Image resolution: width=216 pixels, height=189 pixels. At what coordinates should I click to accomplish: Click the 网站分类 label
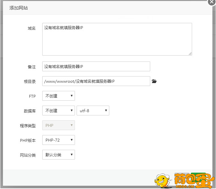point(28,155)
